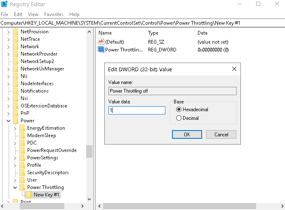The image size is (285, 210).
Task: Open the Favorites menu
Action: tap(54, 14)
